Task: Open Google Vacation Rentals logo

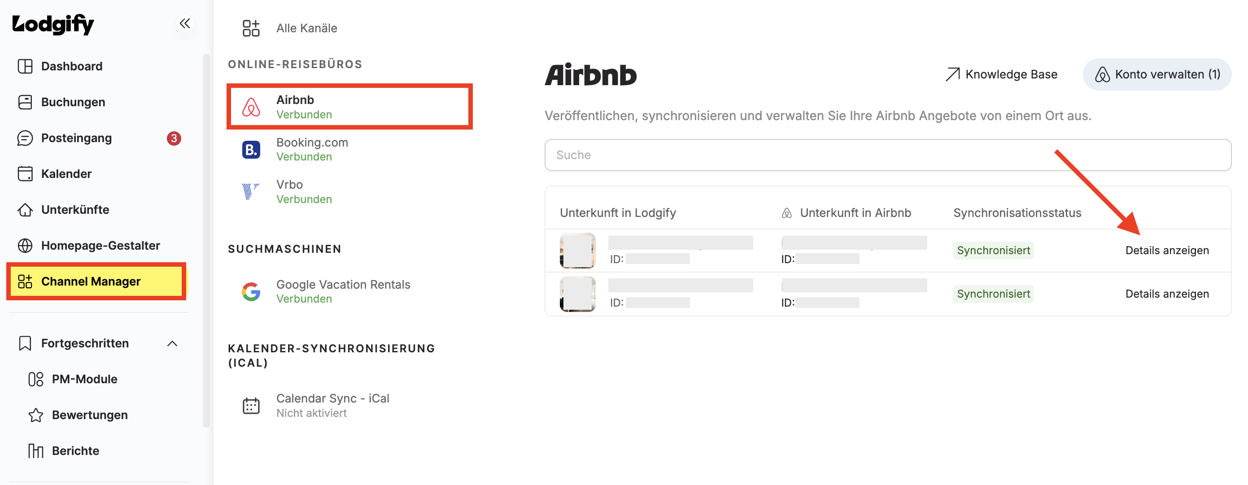Action: tap(251, 291)
